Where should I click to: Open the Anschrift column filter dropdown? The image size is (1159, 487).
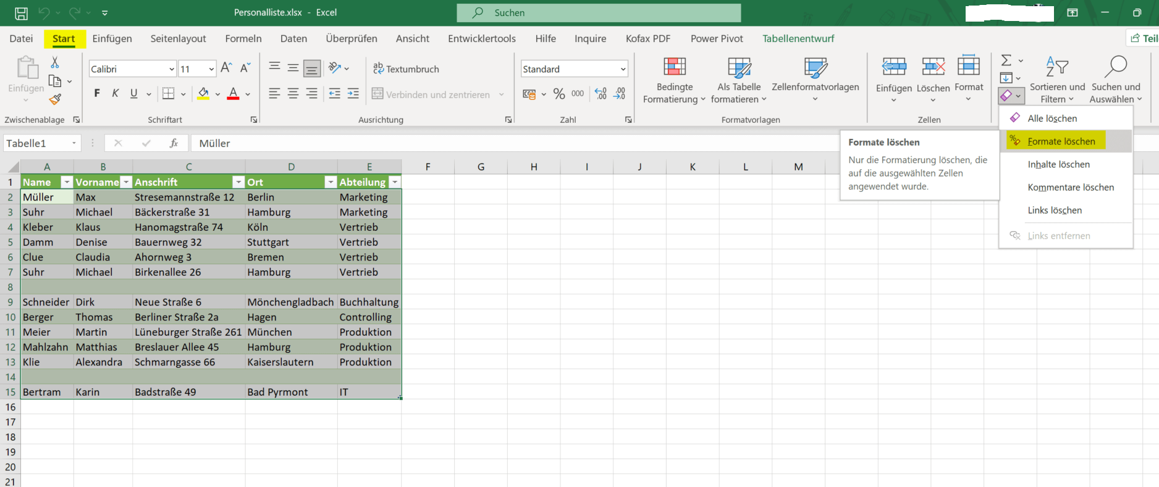(238, 182)
